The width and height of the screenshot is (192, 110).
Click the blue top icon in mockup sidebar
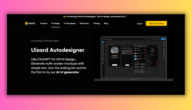(x=103, y=42)
